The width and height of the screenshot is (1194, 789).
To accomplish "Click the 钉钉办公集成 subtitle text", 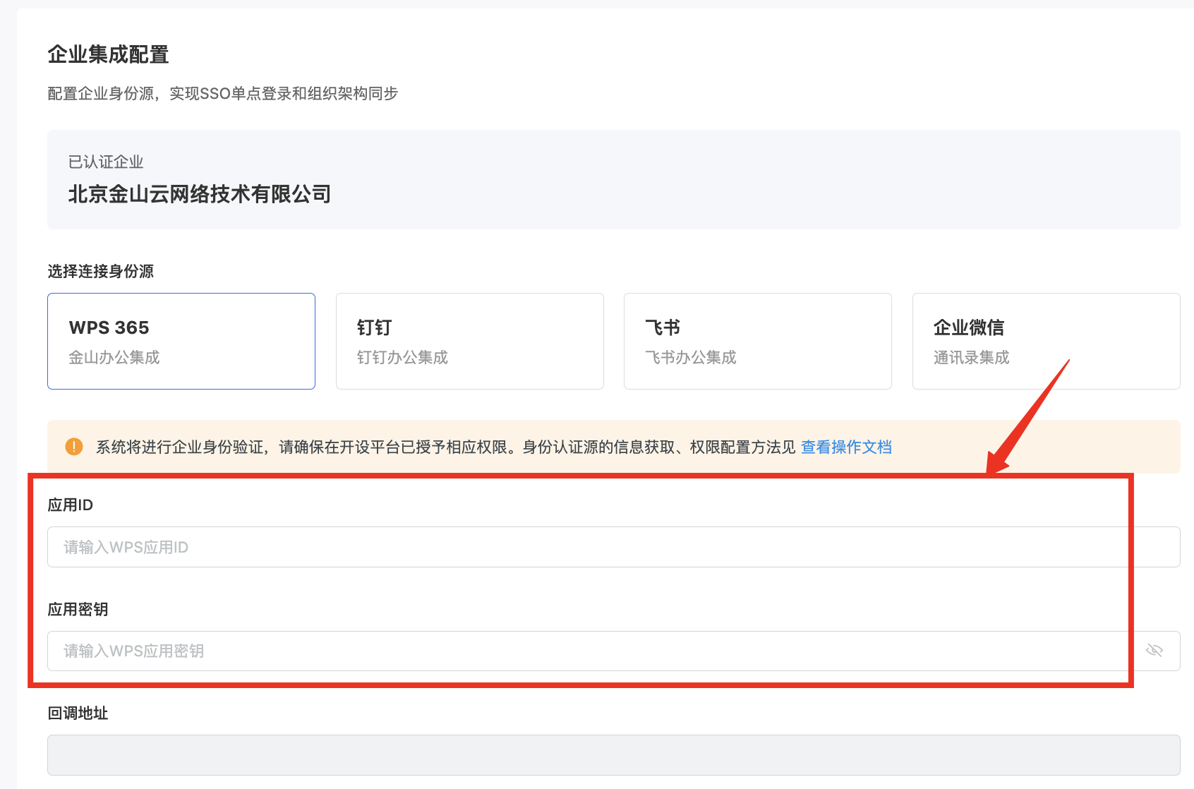I will 402,358.
